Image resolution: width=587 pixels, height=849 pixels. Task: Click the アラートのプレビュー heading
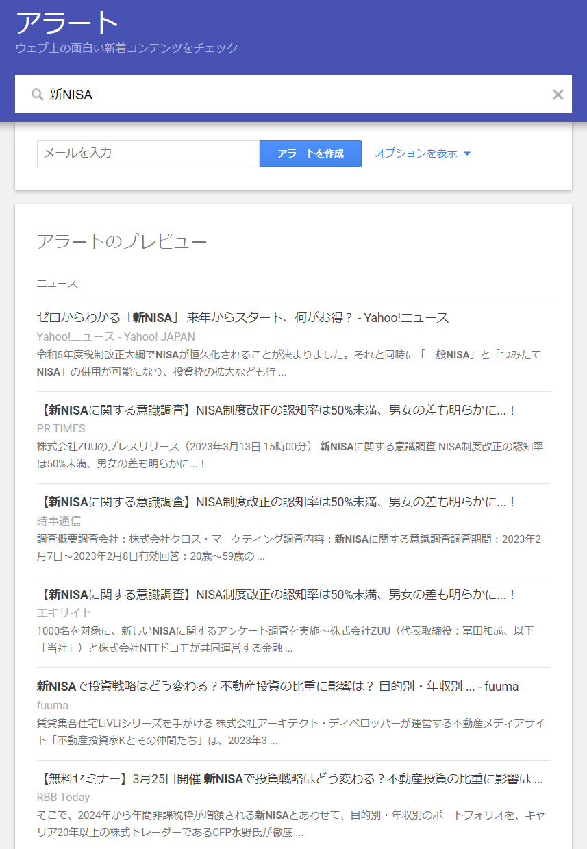[122, 241]
